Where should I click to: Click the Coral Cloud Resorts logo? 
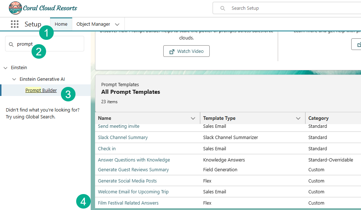43,8
